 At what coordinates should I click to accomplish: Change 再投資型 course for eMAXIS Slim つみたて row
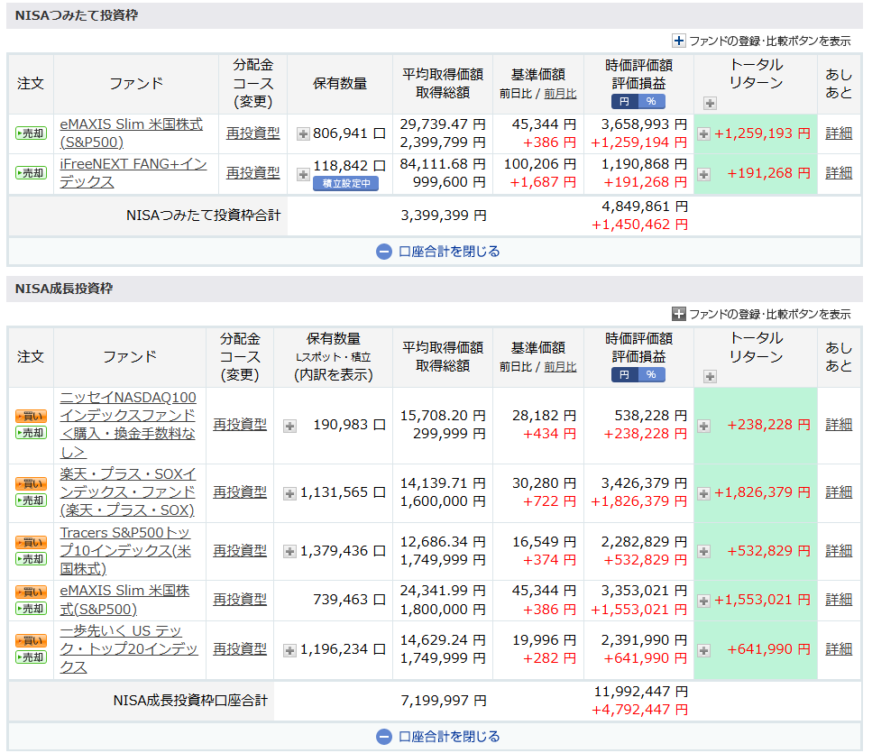point(253,133)
